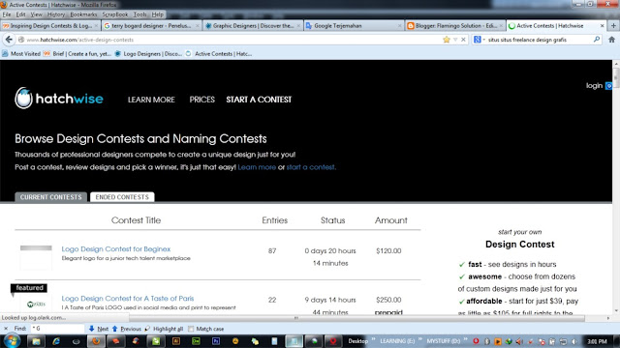
Task: Click Previous in the Find bar
Action: coord(127,329)
